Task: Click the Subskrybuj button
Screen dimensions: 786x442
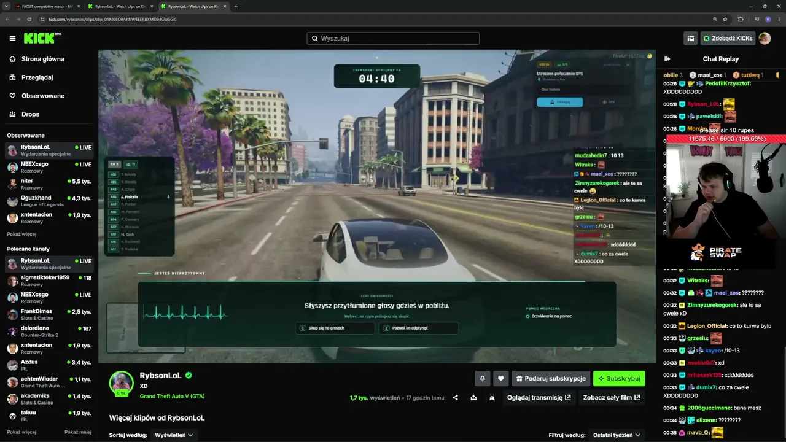Action: pyautogui.click(x=619, y=379)
